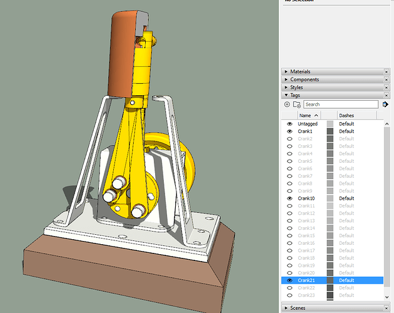Click the tag Search field
Screen dimensions: 394x313
[341, 105]
